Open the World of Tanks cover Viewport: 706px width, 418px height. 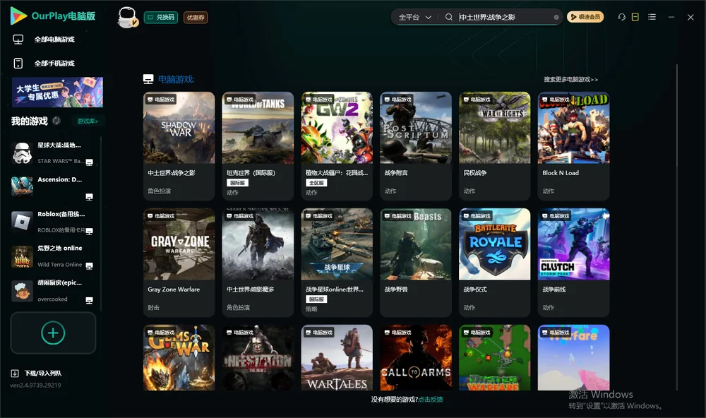tap(258, 128)
